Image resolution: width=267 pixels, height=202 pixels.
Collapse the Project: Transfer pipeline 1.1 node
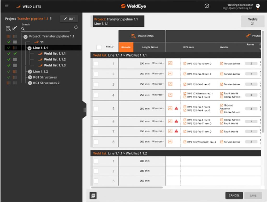click(26, 37)
